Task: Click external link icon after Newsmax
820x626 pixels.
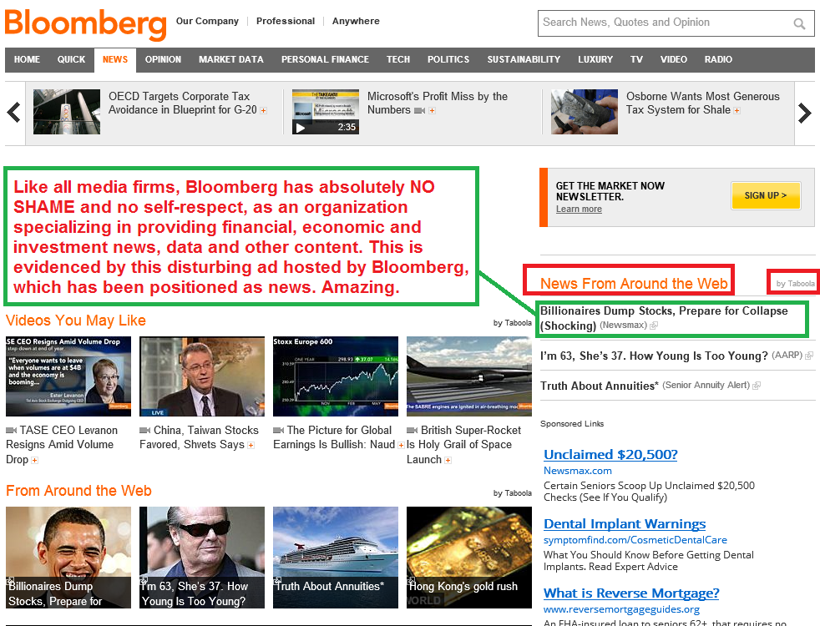Action: pos(654,326)
